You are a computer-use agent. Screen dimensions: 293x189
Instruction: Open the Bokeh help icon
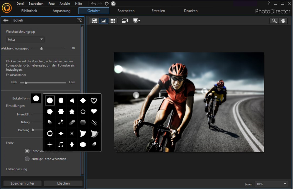(x=79, y=20)
